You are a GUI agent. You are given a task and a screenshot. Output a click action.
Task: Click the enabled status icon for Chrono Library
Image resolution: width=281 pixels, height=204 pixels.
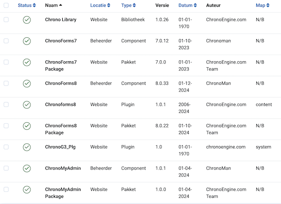[27, 20]
